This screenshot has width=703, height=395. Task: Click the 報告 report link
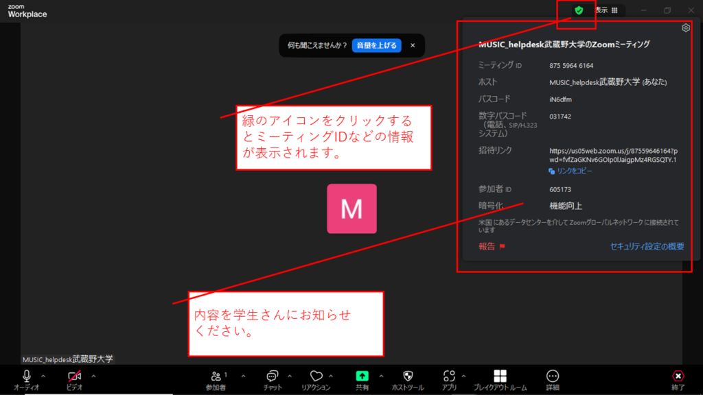tap(487, 246)
